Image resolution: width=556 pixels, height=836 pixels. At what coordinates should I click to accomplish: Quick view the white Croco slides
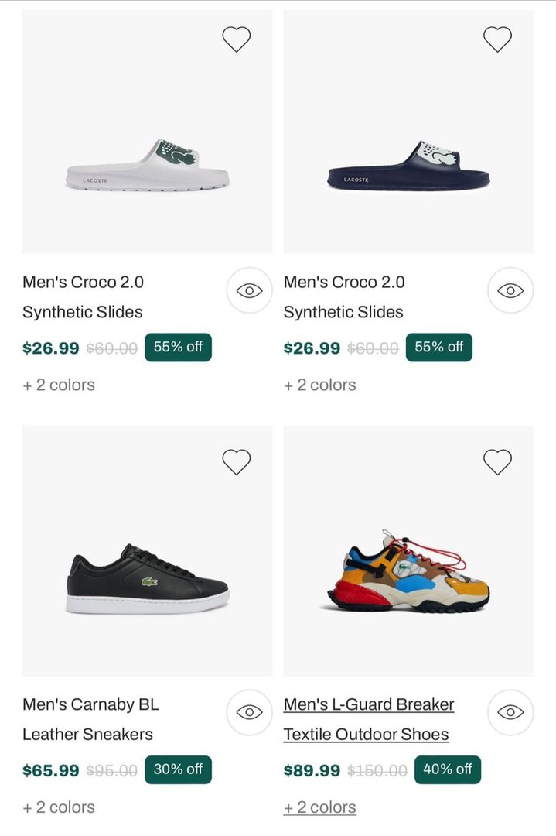249,290
